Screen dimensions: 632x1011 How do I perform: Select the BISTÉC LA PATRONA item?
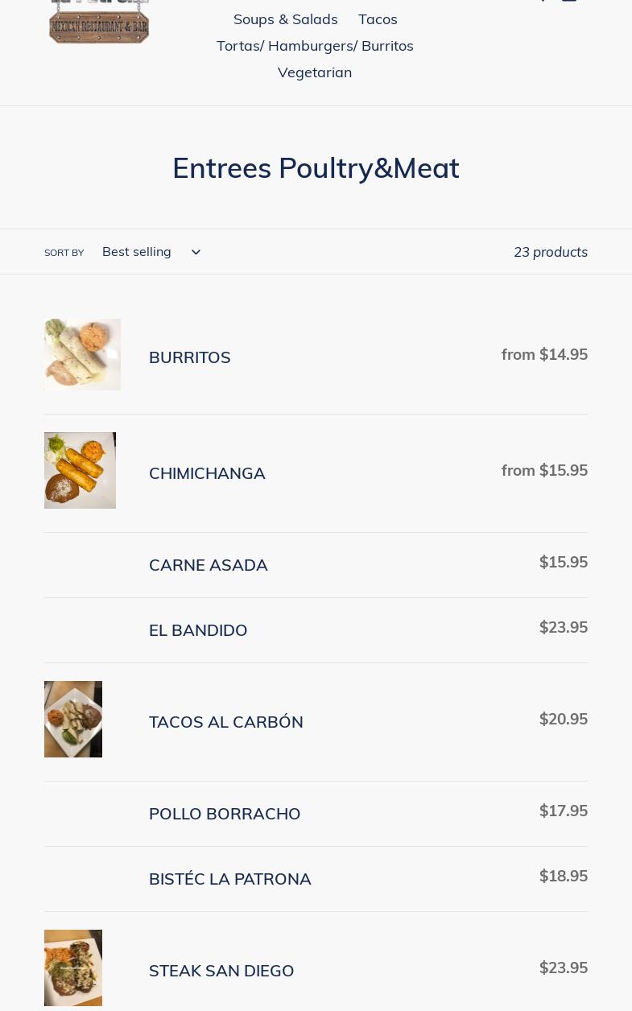pos(230,879)
